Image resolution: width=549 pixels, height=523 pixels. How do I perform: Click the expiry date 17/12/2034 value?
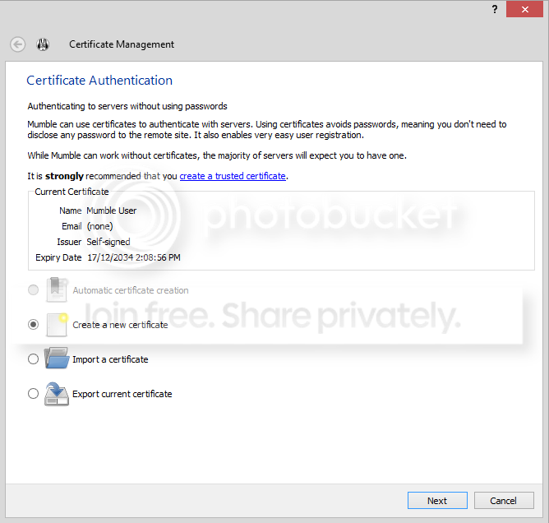(x=134, y=257)
